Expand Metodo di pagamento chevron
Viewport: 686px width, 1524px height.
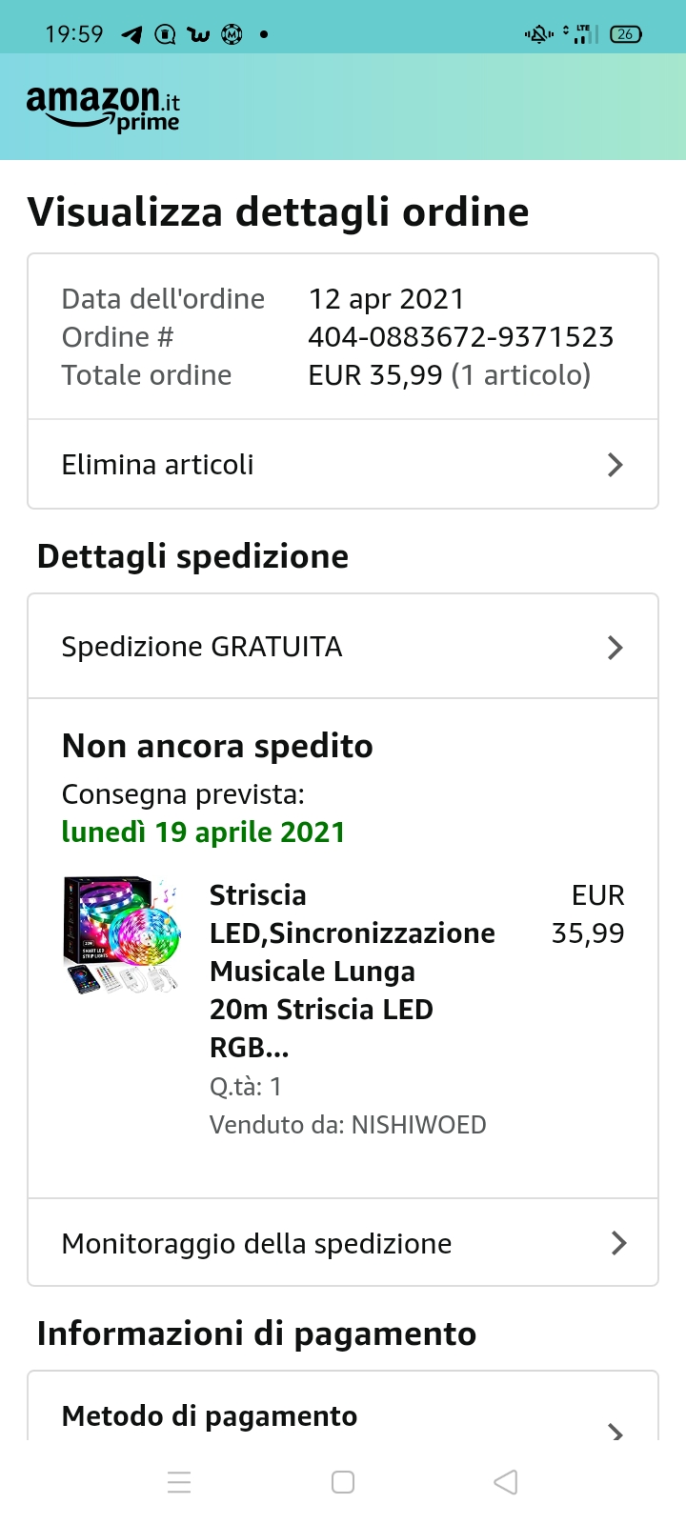tap(616, 1432)
